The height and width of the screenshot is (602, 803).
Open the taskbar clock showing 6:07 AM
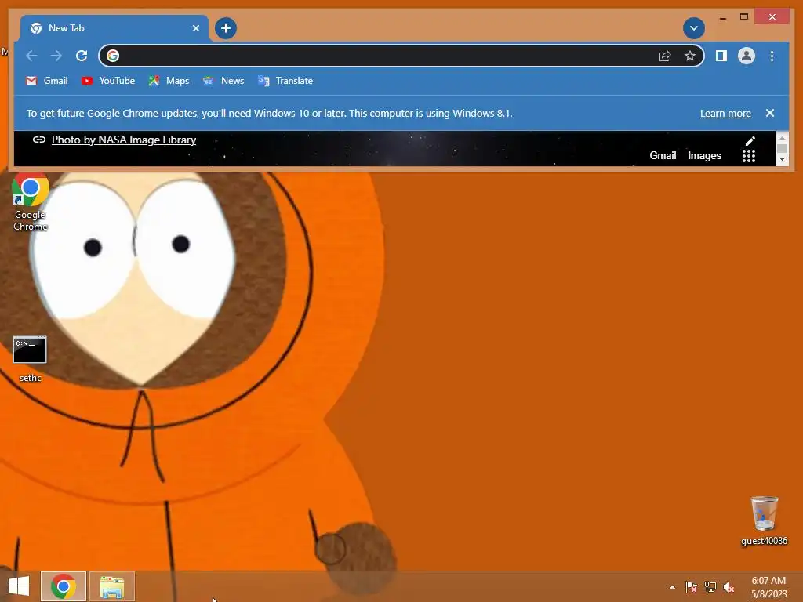pos(768,587)
